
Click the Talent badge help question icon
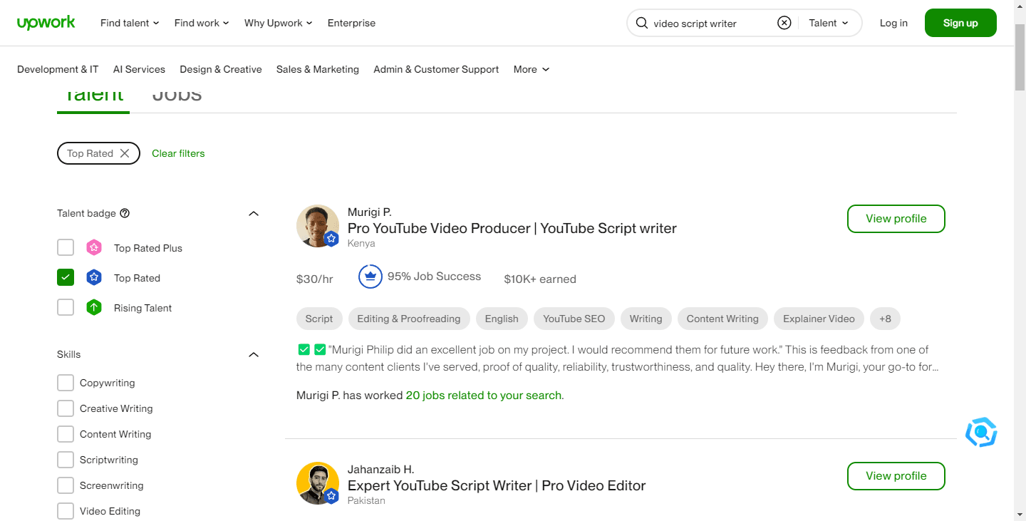click(125, 213)
